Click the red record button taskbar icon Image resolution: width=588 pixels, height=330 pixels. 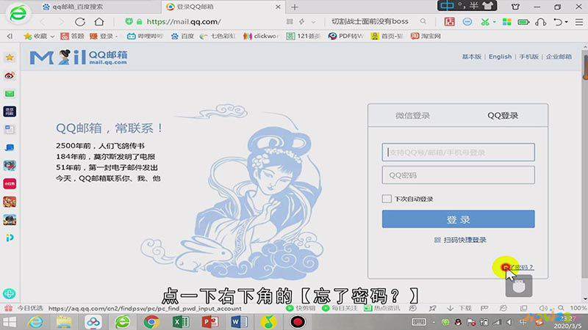click(298, 322)
